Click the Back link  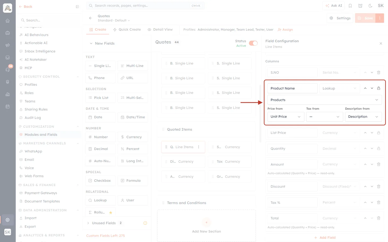[x=26, y=7]
